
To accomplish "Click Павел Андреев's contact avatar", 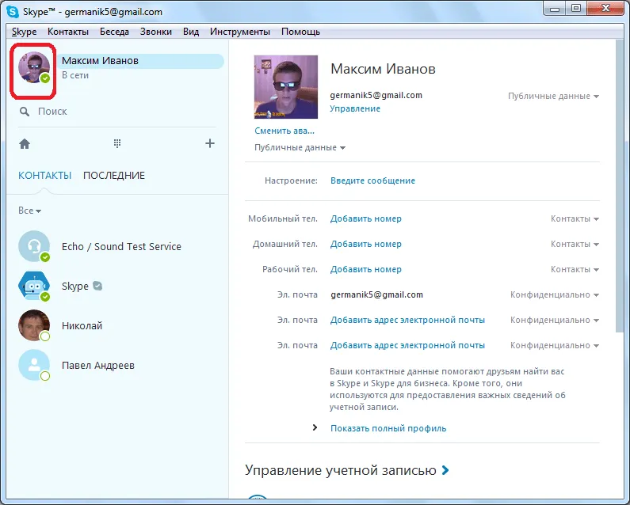I will (x=34, y=366).
